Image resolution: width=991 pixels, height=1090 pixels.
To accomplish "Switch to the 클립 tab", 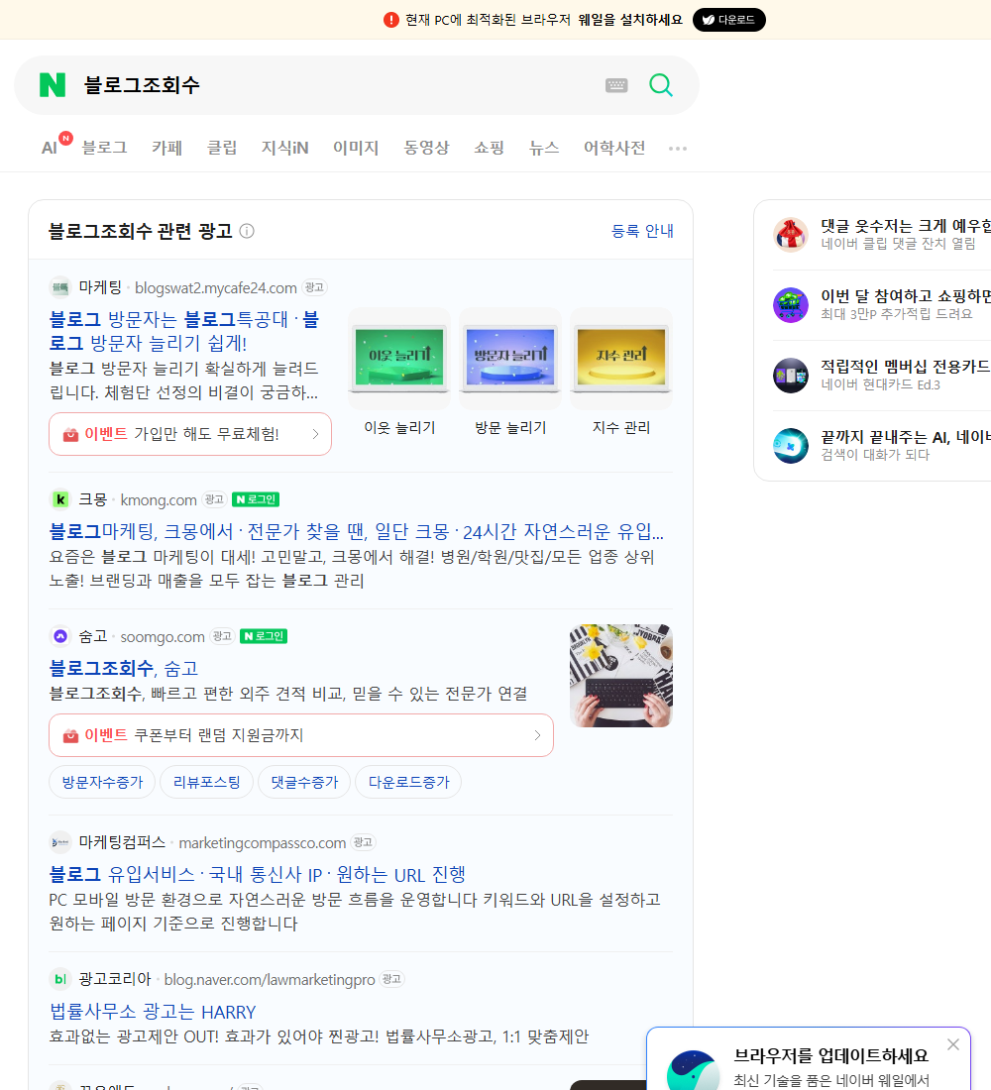I will point(222,148).
